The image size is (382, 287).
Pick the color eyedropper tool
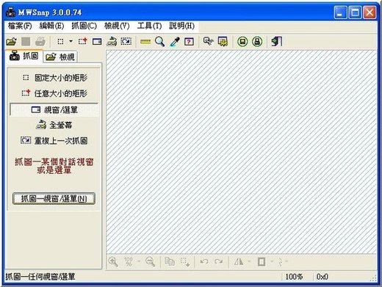point(175,42)
